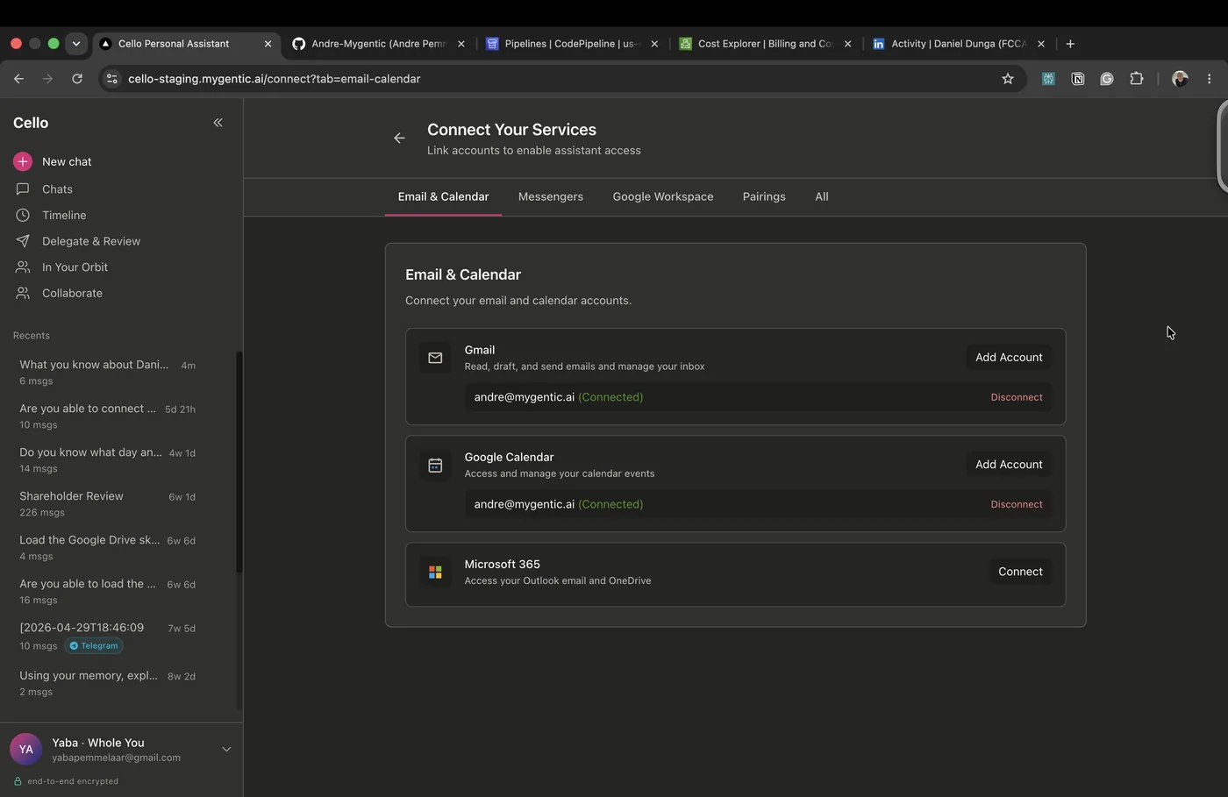Screen dimensions: 1228x797
Task: Click the 'end-to-end encrypted' status text
Action: [x=73, y=781]
